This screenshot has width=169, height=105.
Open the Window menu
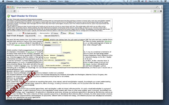click(53, 1)
